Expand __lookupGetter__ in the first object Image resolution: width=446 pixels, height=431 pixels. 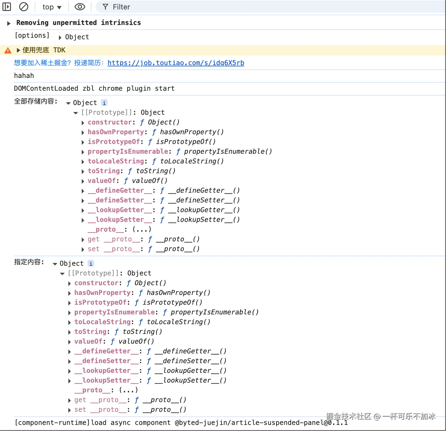83,210
